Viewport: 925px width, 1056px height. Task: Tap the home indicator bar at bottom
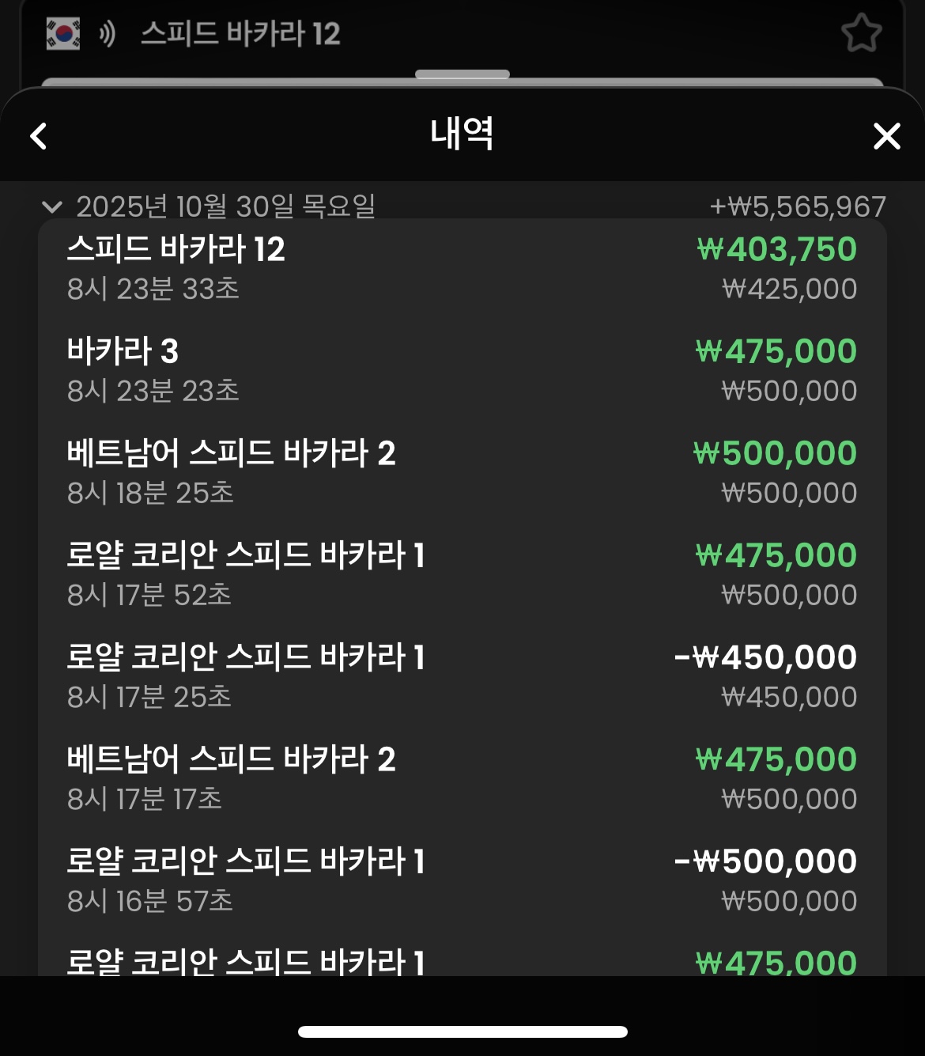(x=462, y=1031)
